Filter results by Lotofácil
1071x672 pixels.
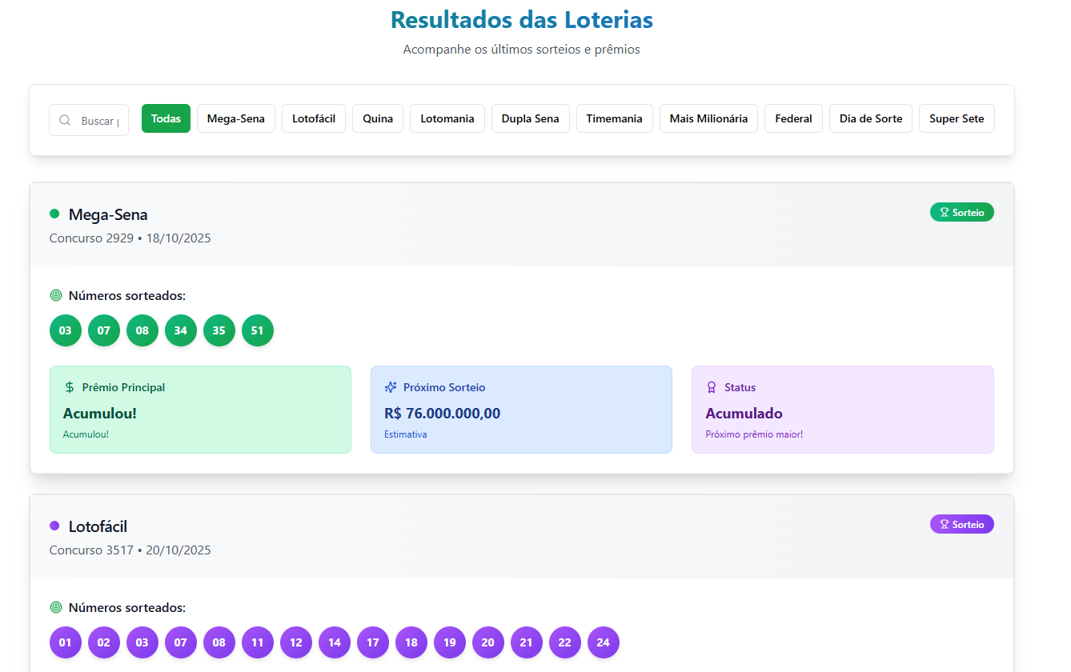(314, 118)
